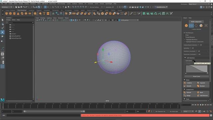This screenshot has height=120, width=213.
Task: Click the Multi-Component button
Action: pos(196,22)
